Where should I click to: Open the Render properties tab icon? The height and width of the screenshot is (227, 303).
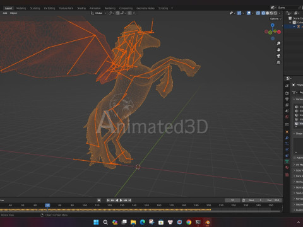click(287, 93)
